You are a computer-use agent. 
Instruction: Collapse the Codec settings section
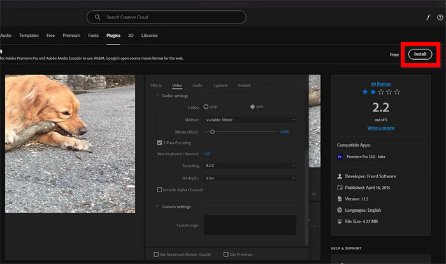coord(157,95)
